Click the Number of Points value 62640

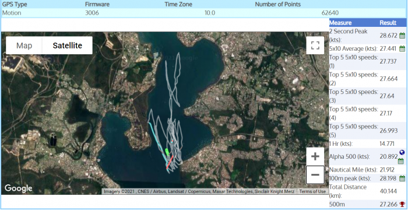(x=330, y=13)
